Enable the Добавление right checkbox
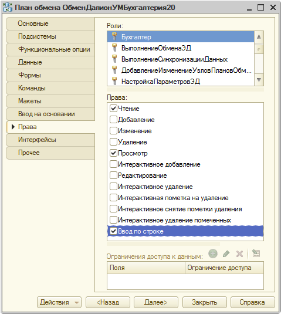Viewport: 281px width, 314px height. (113, 120)
